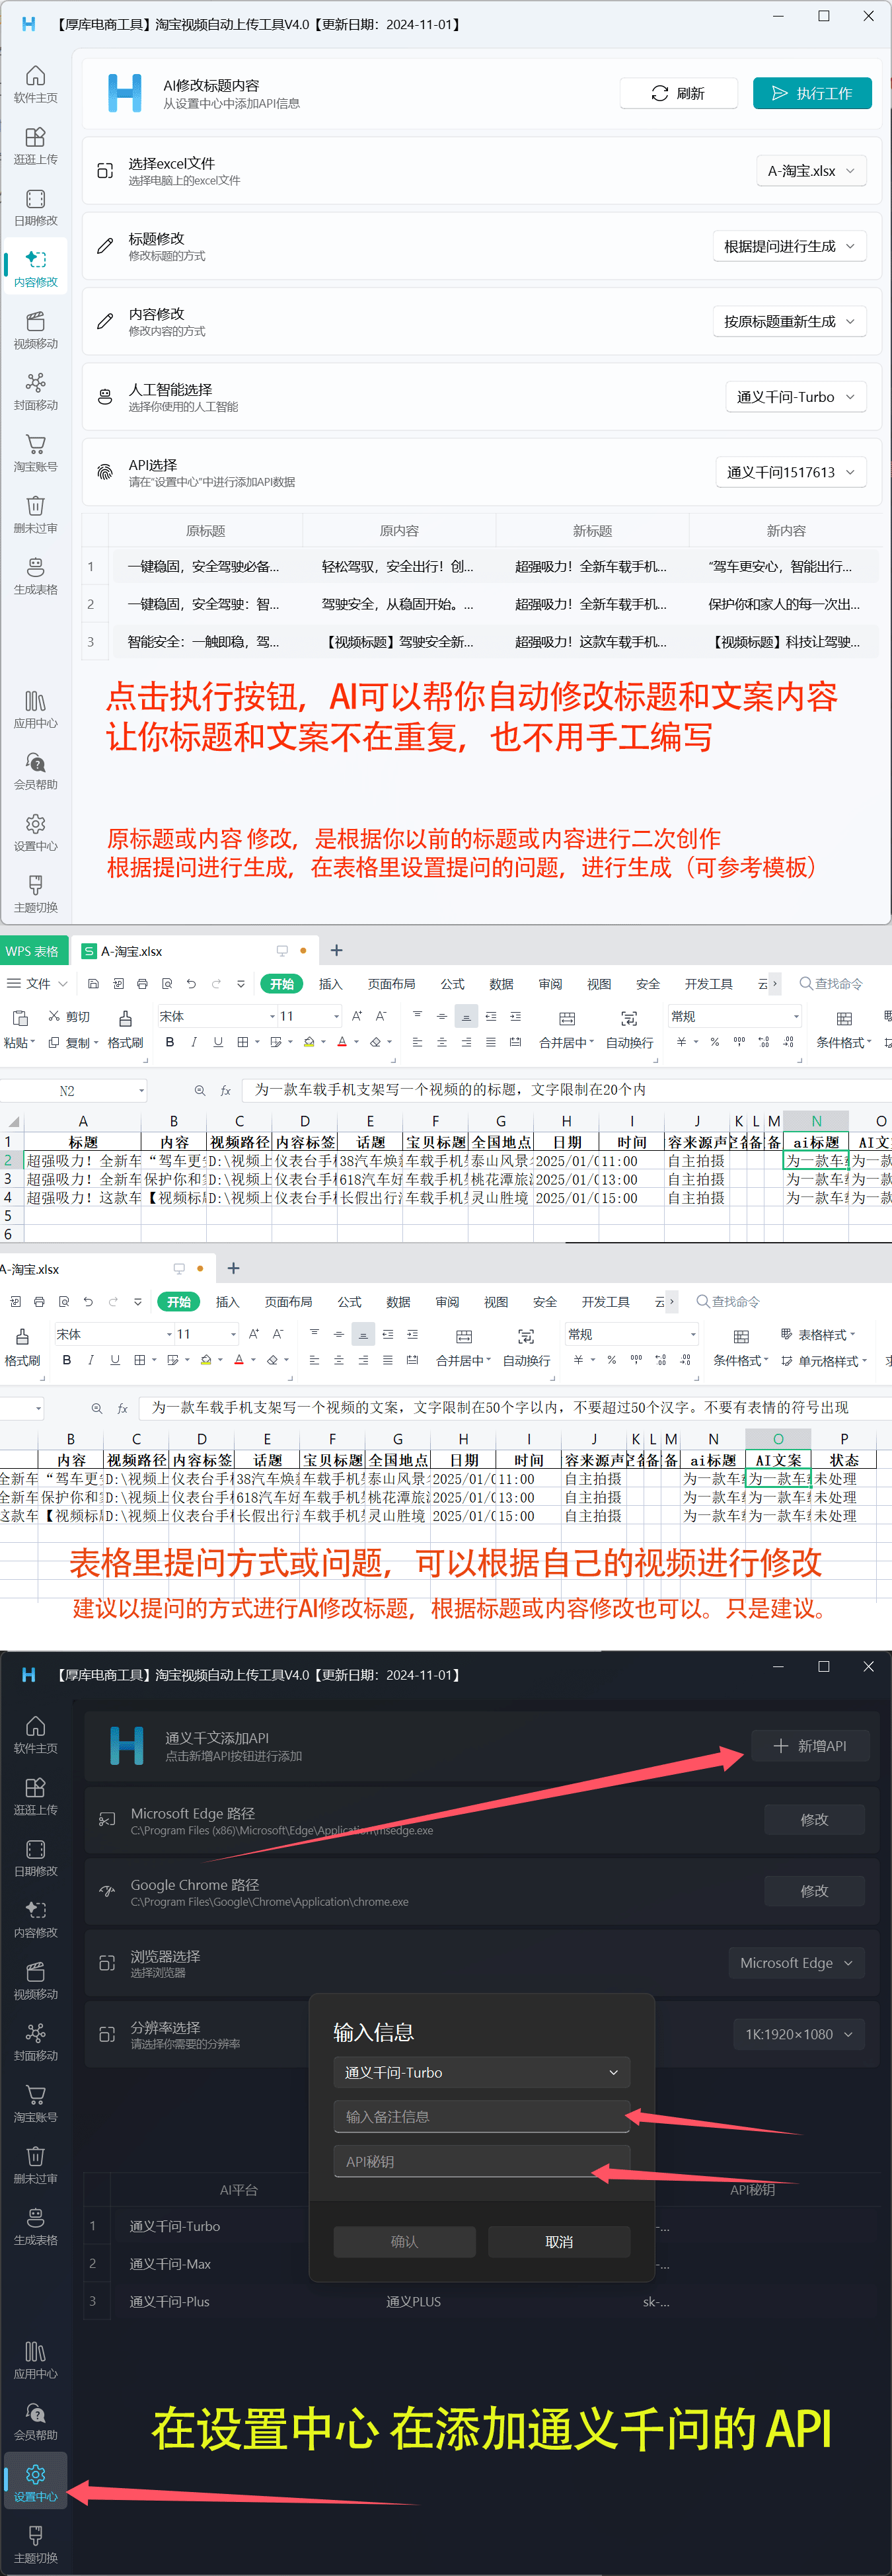This screenshot has width=892, height=2576.
Task: Toggle italic formatting in lower WPS window
Action: pyautogui.click(x=91, y=1360)
